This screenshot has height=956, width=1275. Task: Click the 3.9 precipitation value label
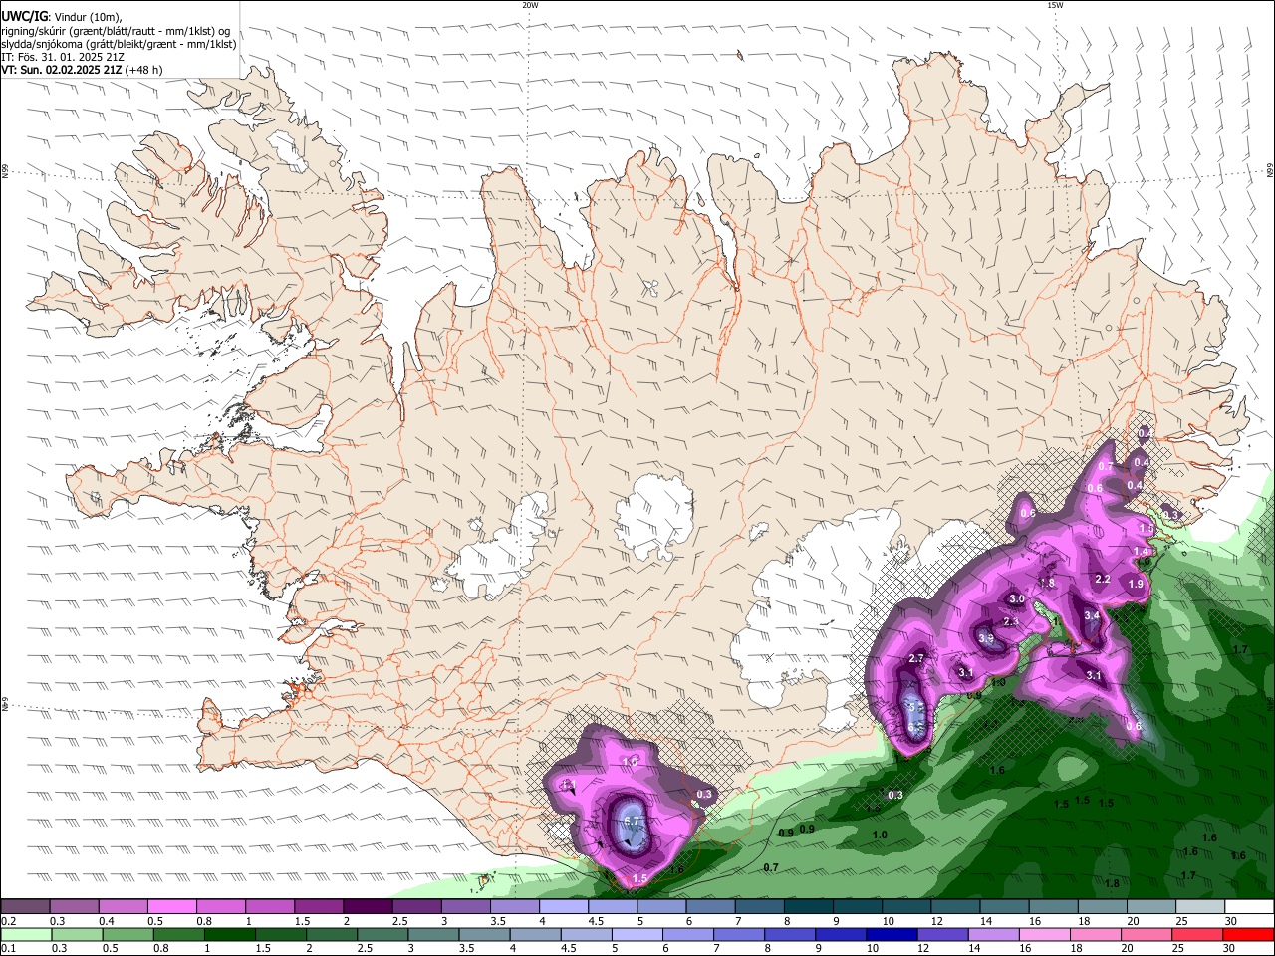986,638
